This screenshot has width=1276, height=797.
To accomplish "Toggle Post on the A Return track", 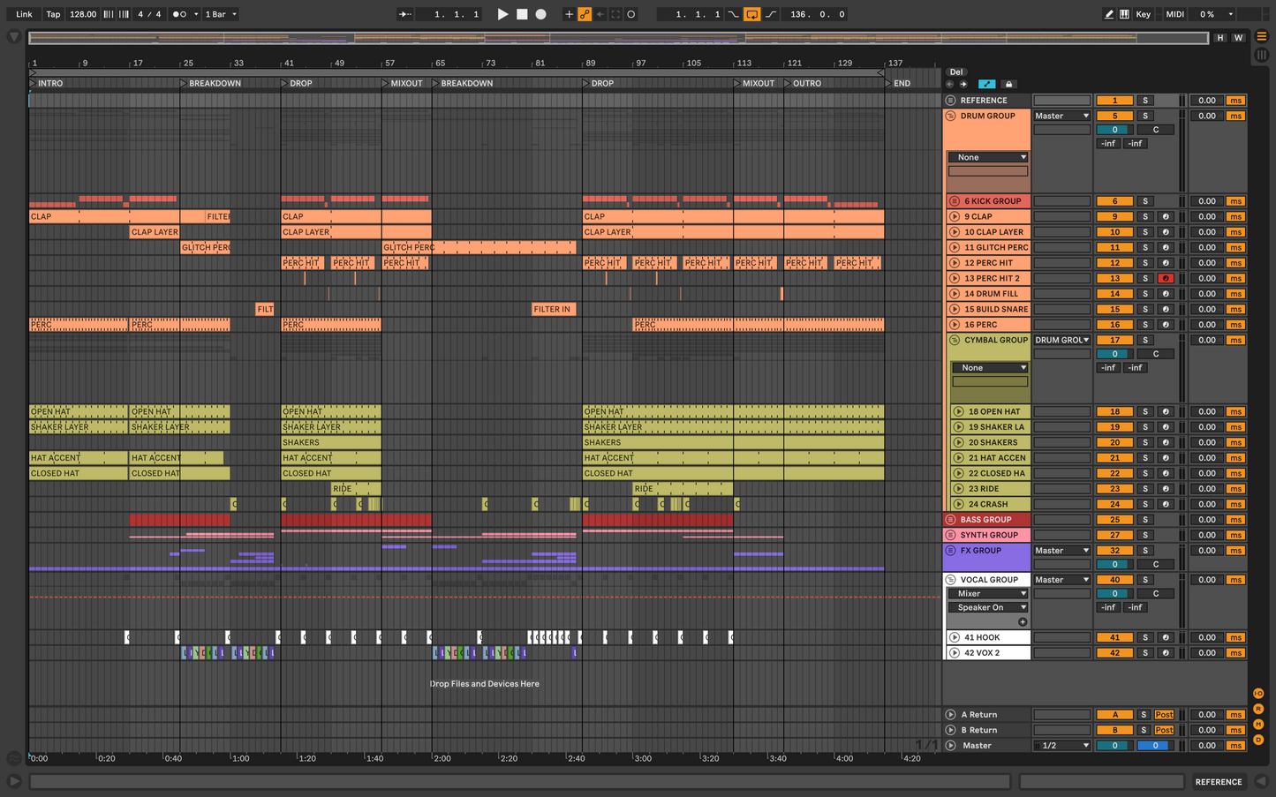I will click(x=1165, y=715).
